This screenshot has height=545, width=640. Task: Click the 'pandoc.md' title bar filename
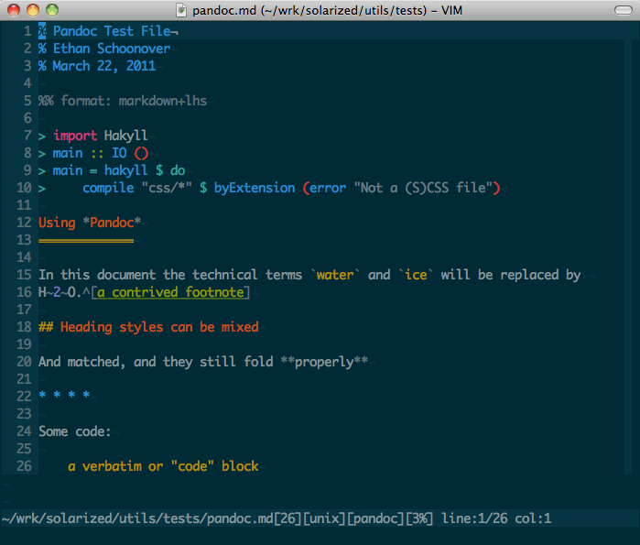[x=225, y=9]
